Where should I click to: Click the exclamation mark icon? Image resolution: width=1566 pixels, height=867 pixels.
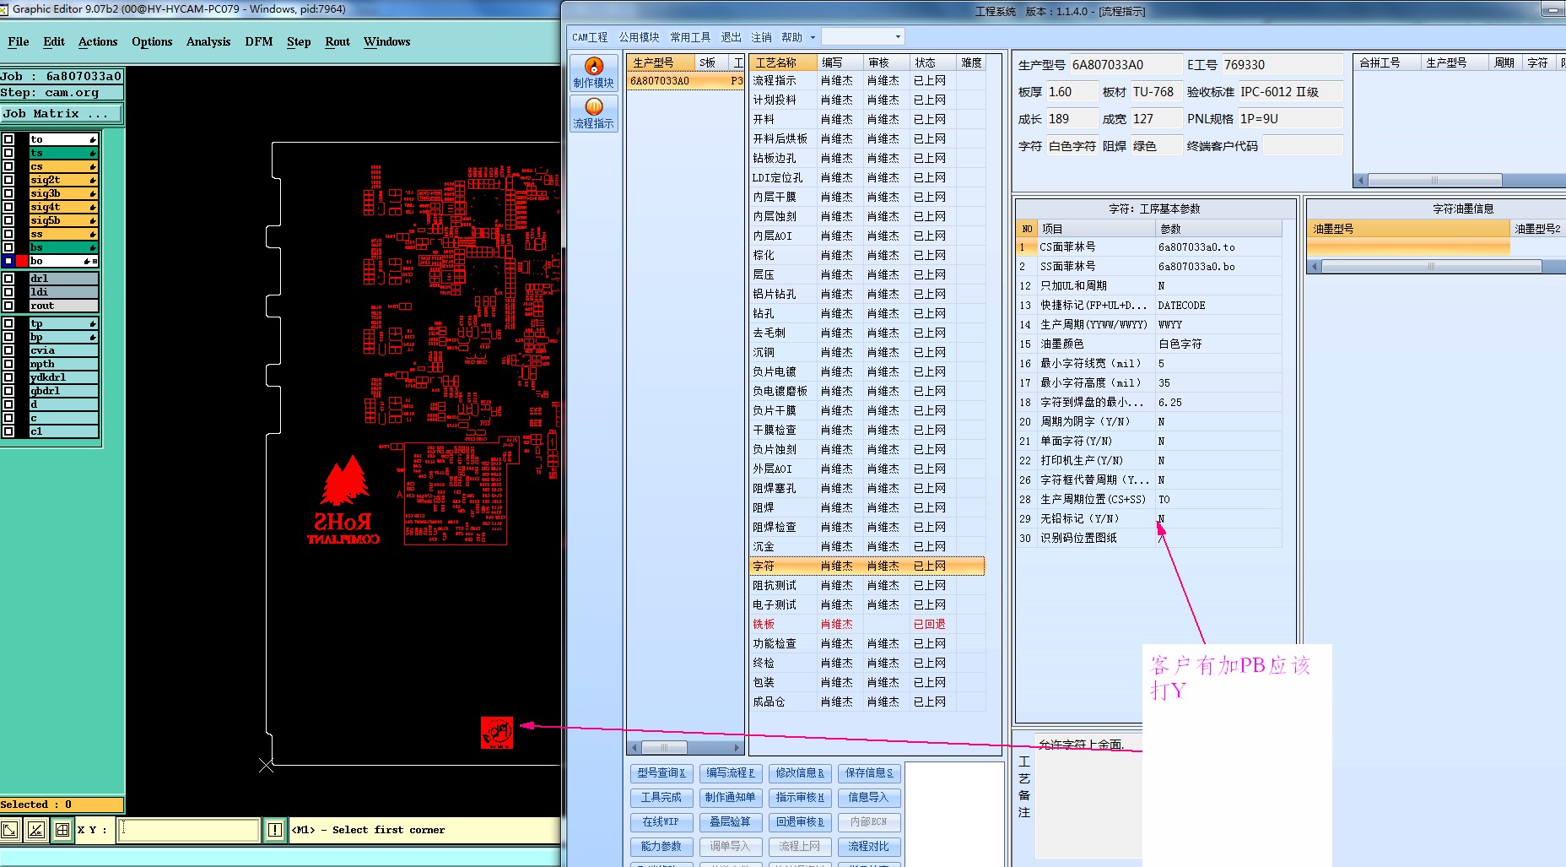275,830
